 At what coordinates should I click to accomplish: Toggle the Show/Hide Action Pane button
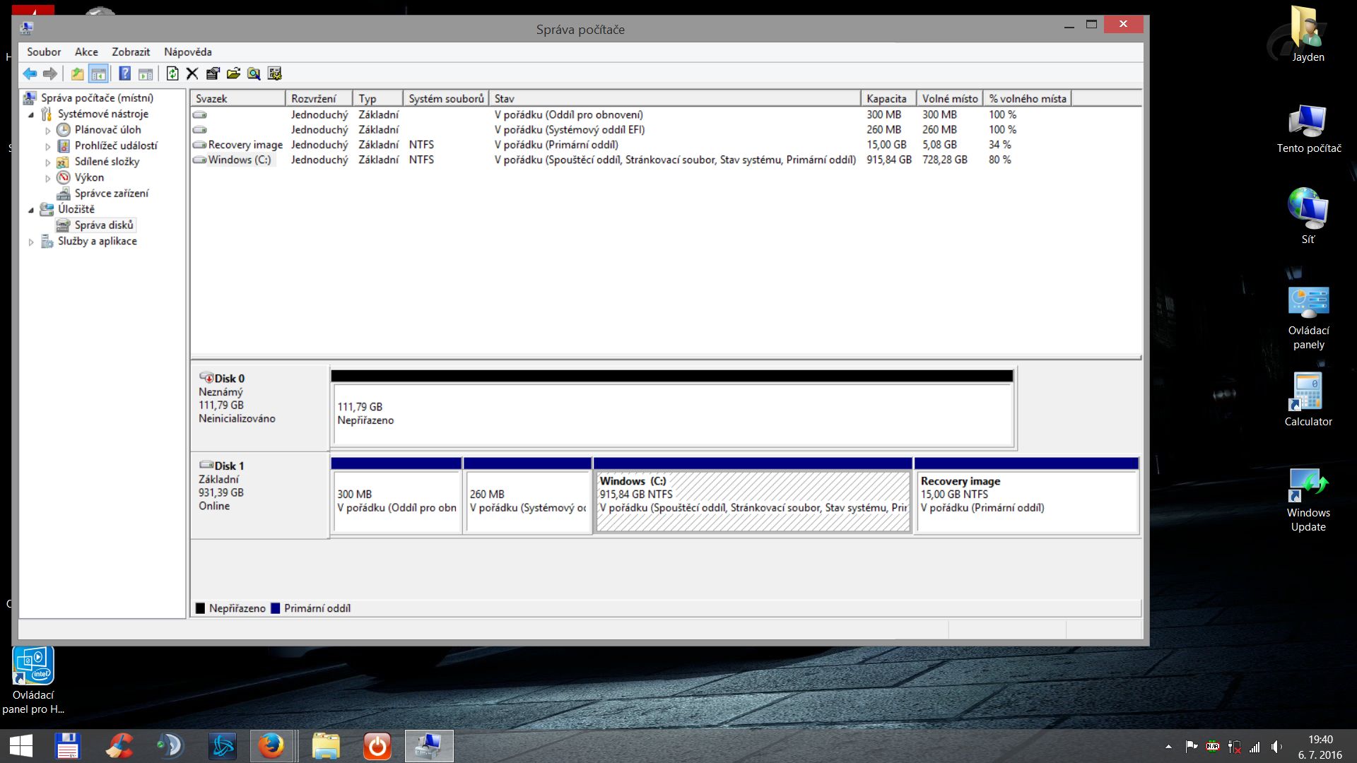coord(146,73)
